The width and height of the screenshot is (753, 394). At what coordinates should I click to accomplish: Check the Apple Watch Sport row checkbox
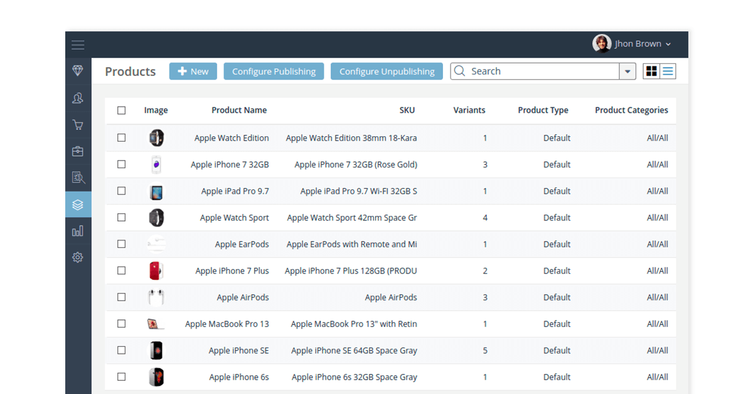click(121, 218)
